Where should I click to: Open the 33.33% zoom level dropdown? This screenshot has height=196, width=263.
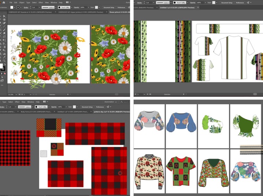pyautogui.click(x=15, y=94)
